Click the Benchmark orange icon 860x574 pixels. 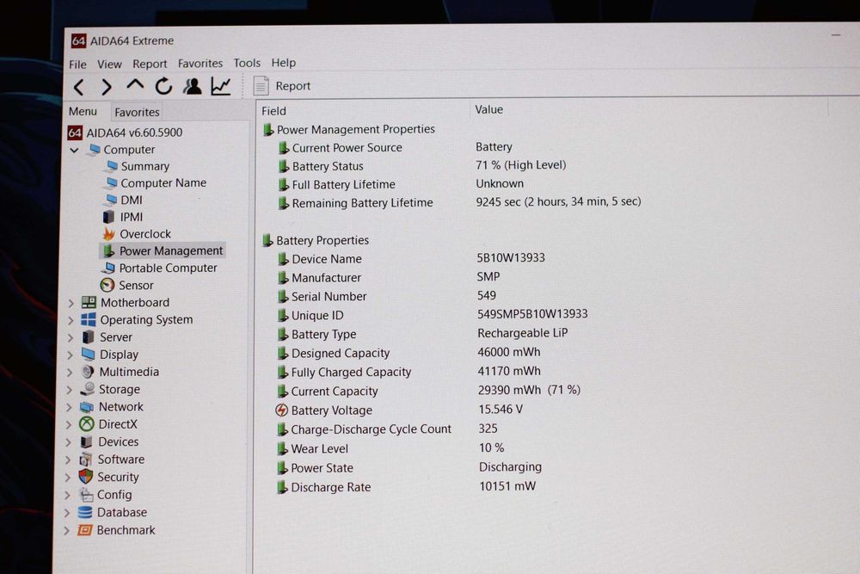click(x=84, y=529)
